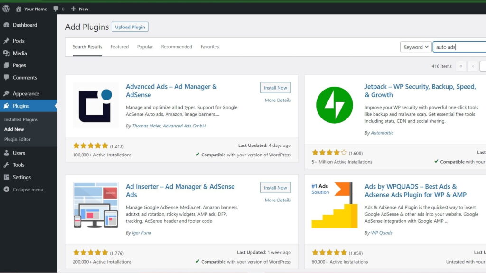View More Details for Ad Inserter
Viewport: 486px width, 273px height.
278,200
